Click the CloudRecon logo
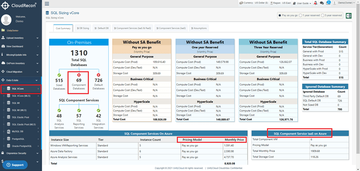 point(19,5)
